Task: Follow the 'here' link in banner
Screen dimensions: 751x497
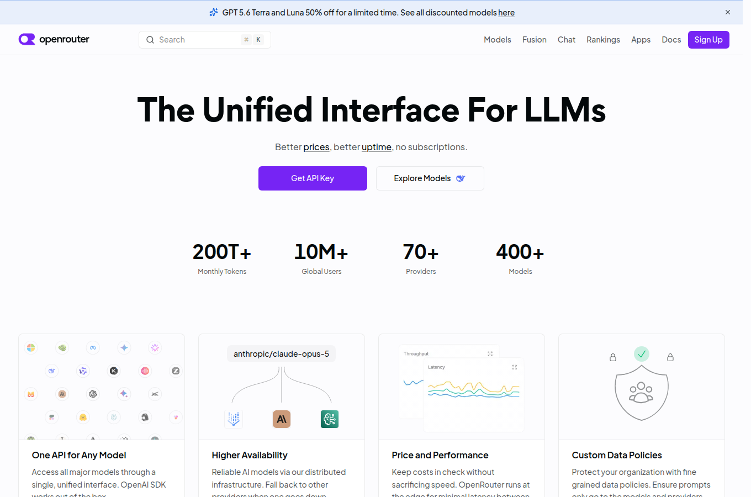Action: 506,12
